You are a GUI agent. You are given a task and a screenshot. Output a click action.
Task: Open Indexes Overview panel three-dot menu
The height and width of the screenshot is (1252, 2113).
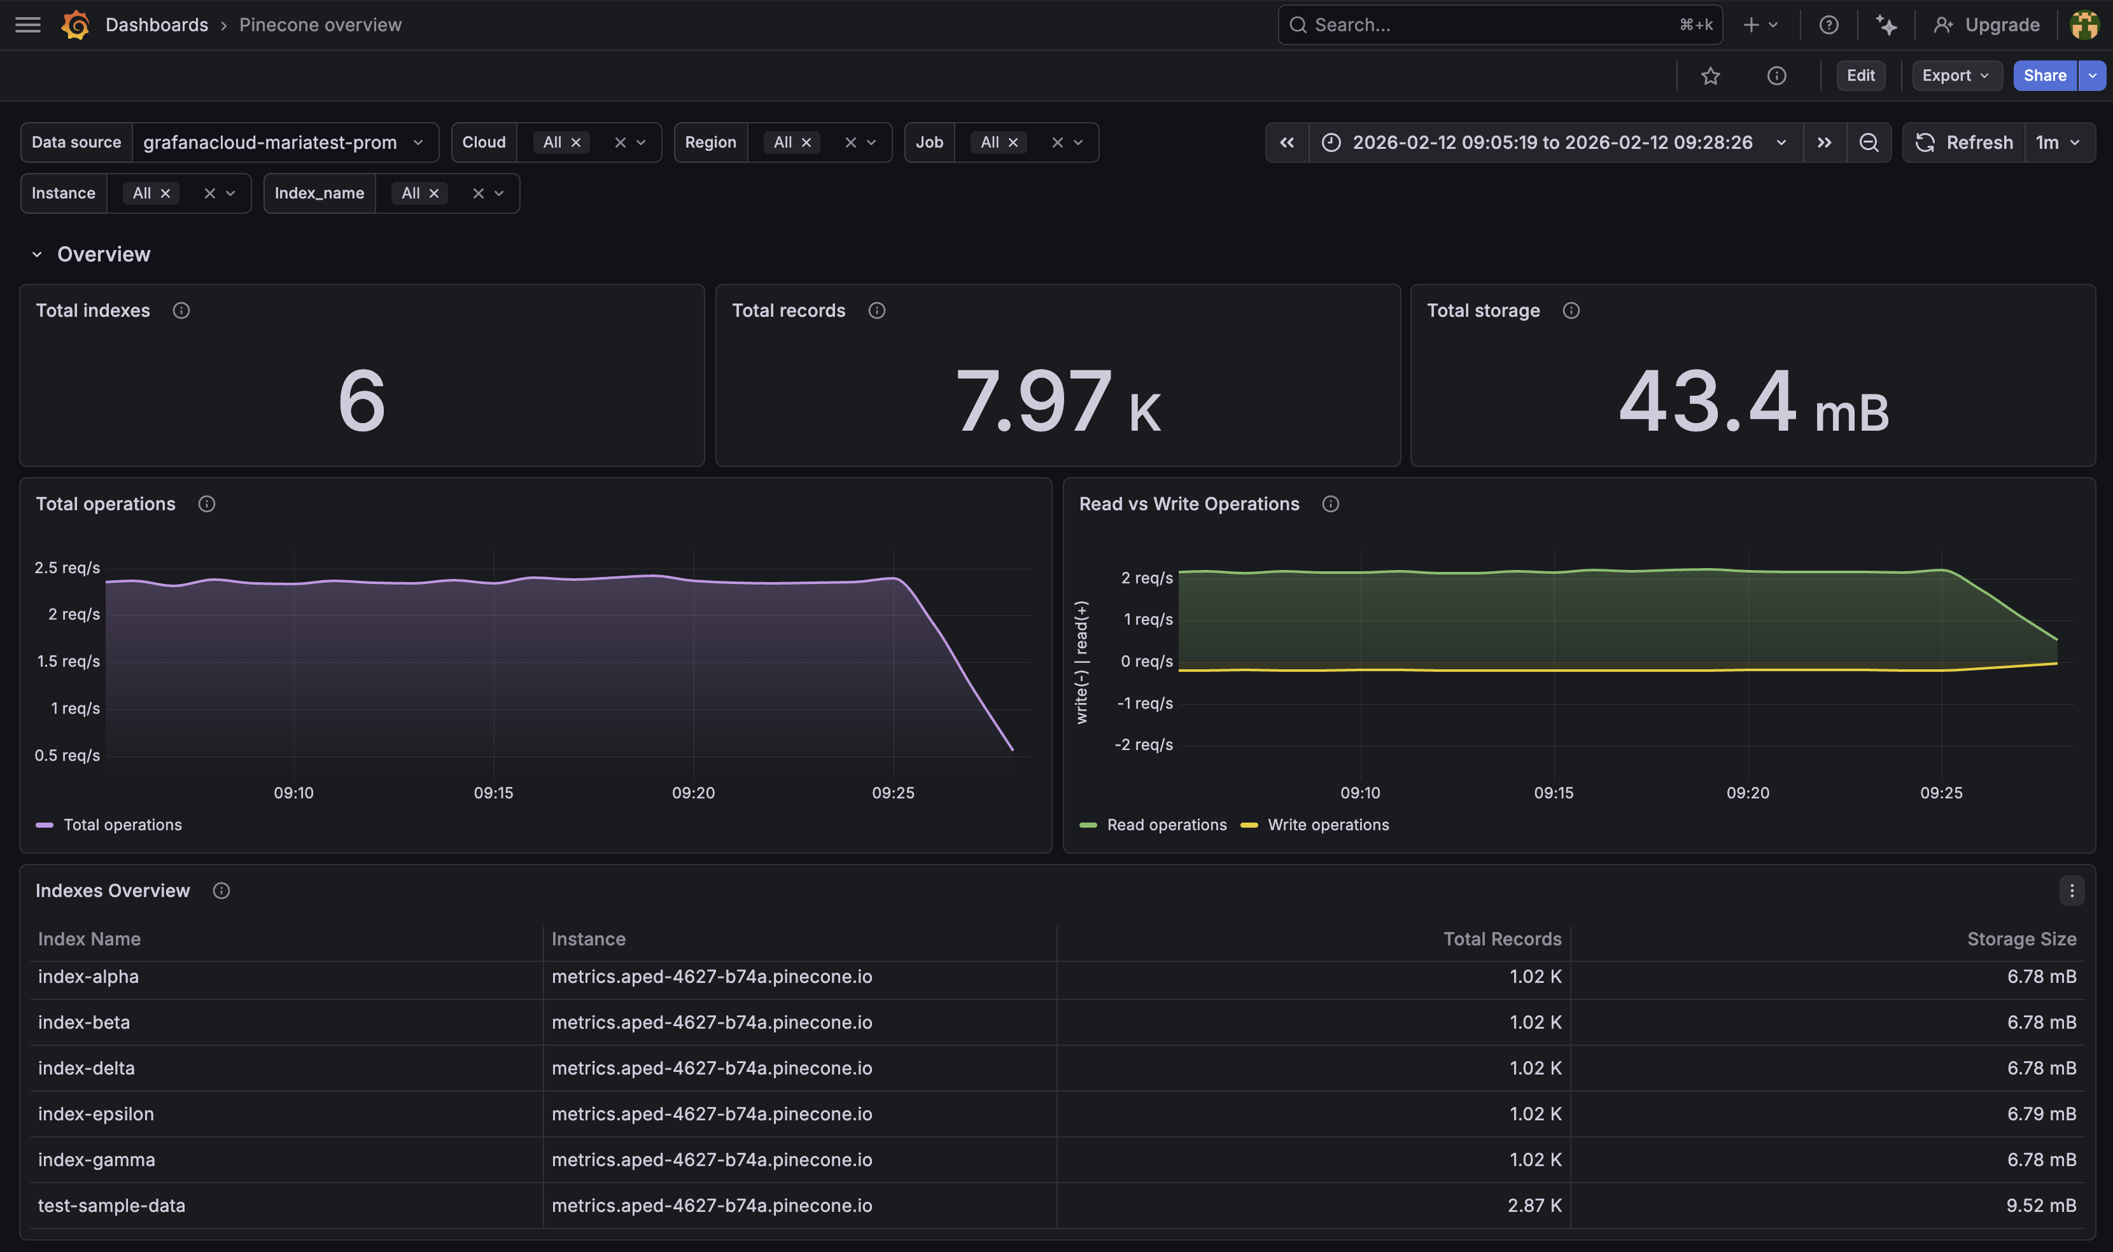pyautogui.click(x=2071, y=891)
